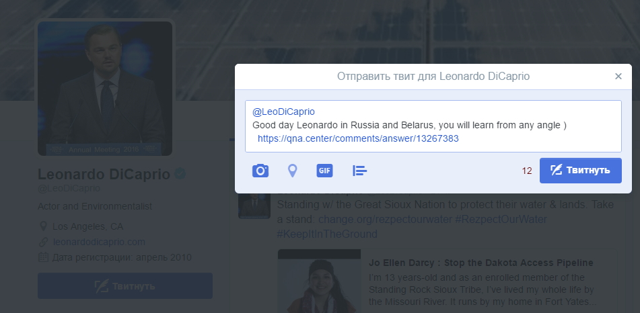Open the Jo Ellen Darcy petition card title
The height and width of the screenshot is (313, 640).
pos(481,263)
